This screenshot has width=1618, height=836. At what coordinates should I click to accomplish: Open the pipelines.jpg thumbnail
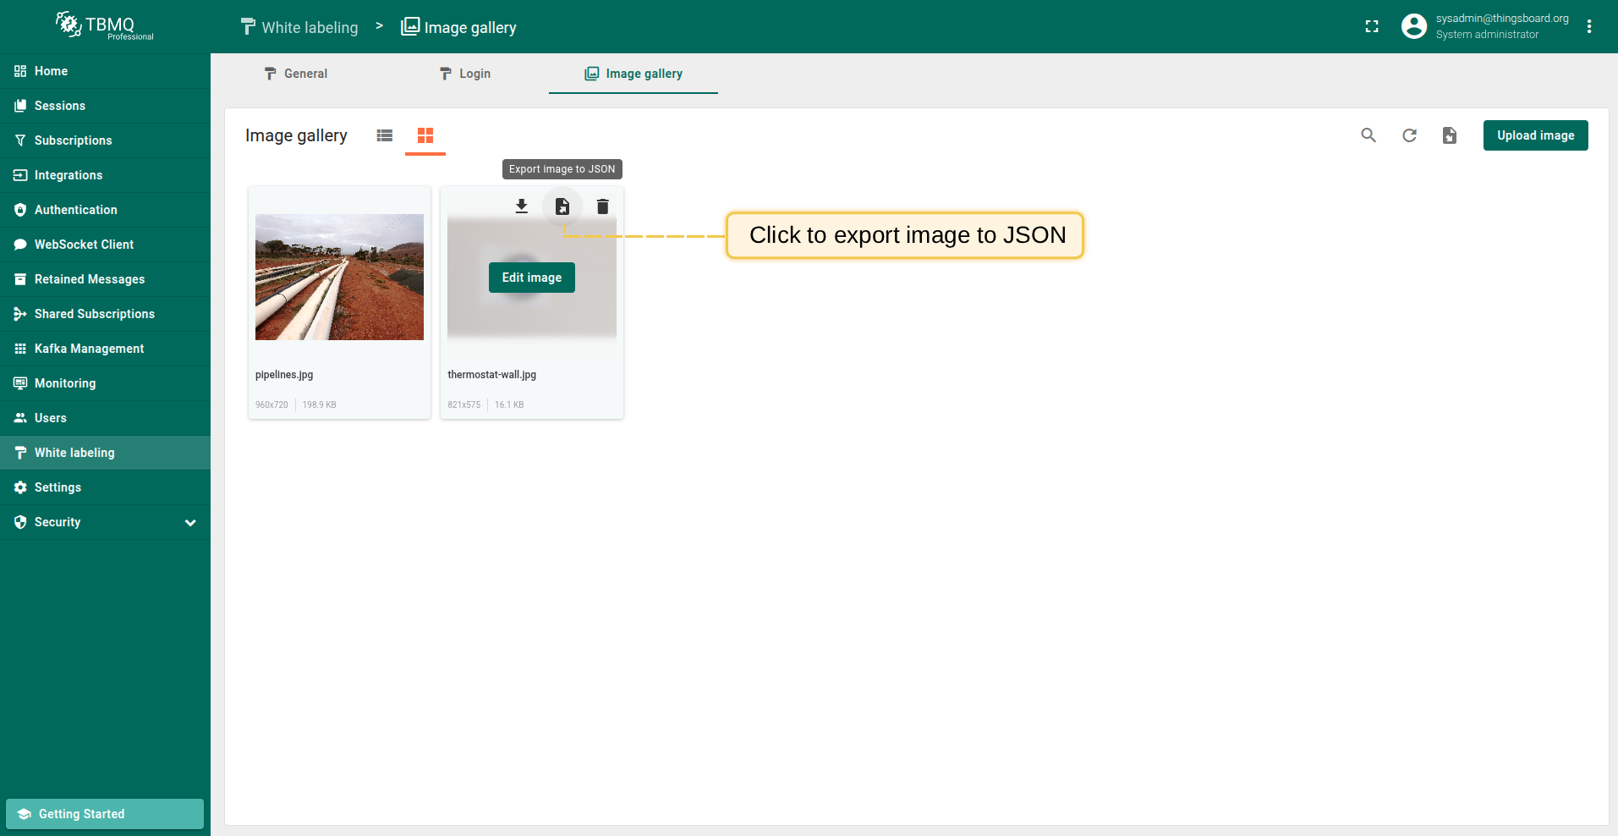(x=339, y=278)
